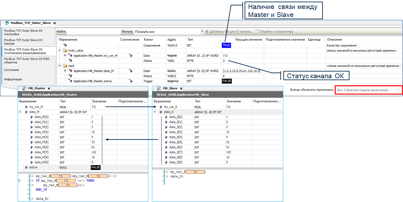403x202 pixels.
Task: Click the Modbus_TCP_Outer_Slave device tab icon
Action: tap(7, 23)
